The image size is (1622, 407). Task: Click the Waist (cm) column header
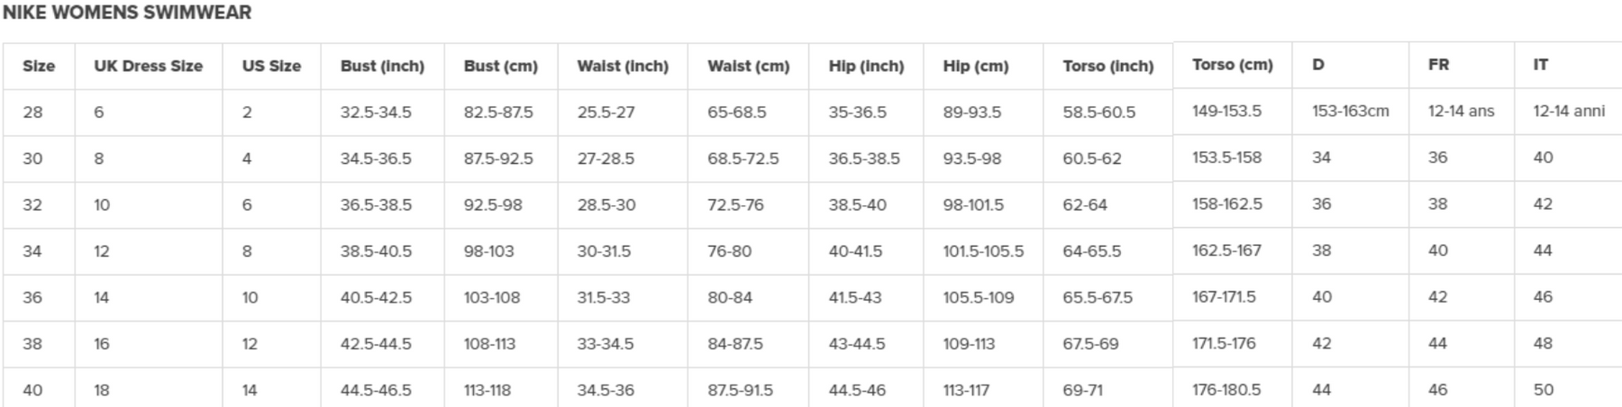(x=748, y=66)
